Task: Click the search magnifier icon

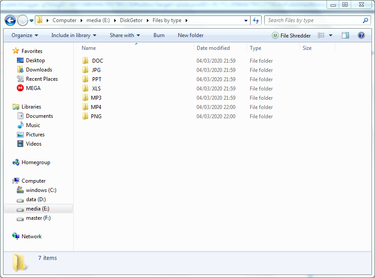Action: pyautogui.click(x=366, y=20)
